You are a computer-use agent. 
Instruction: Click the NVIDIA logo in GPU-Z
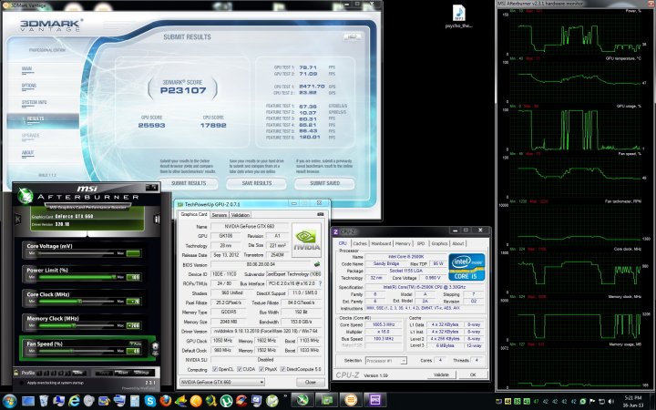[x=307, y=240]
